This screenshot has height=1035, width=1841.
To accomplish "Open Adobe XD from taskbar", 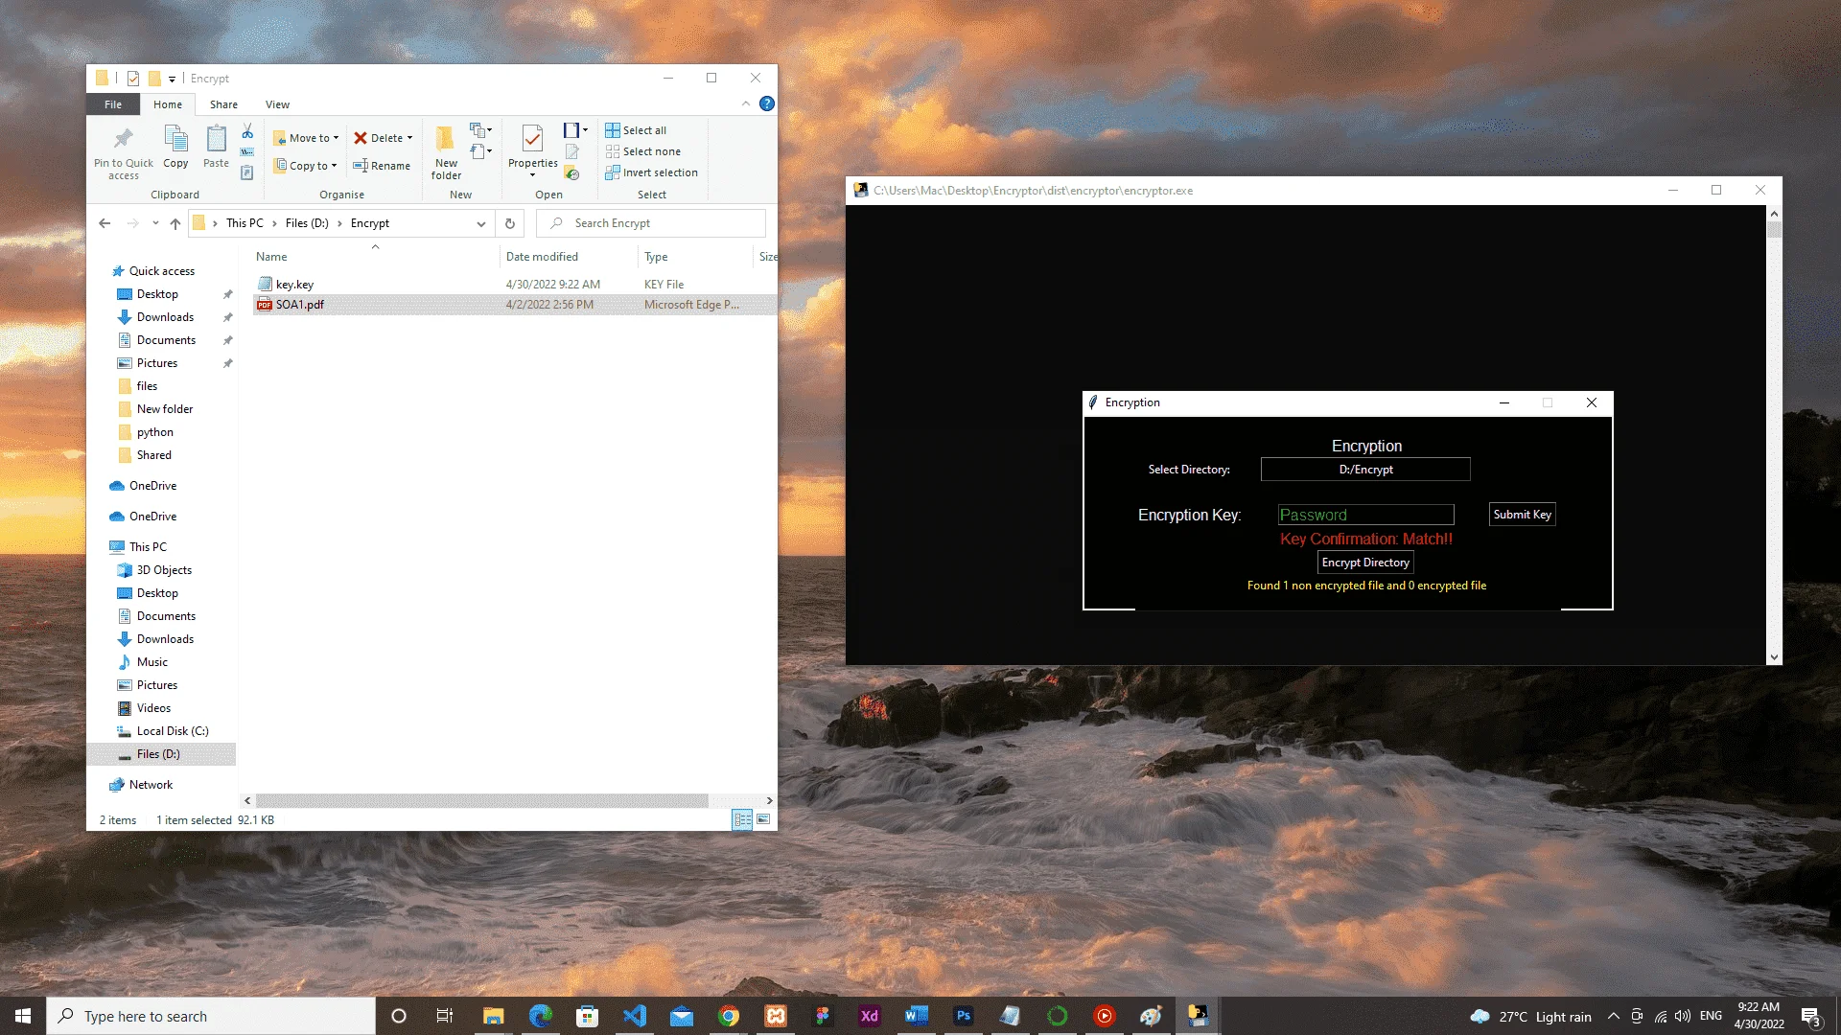I will click(x=870, y=1016).
